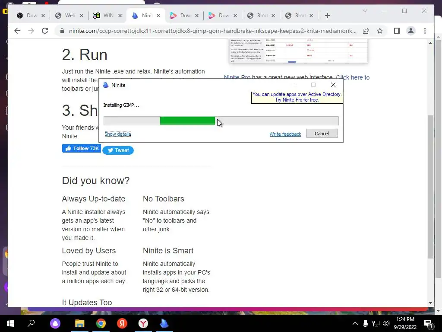This screenshot has height=332, width=442.
Task: Click the scrollbar down arrow
Action: pos(430,303)
